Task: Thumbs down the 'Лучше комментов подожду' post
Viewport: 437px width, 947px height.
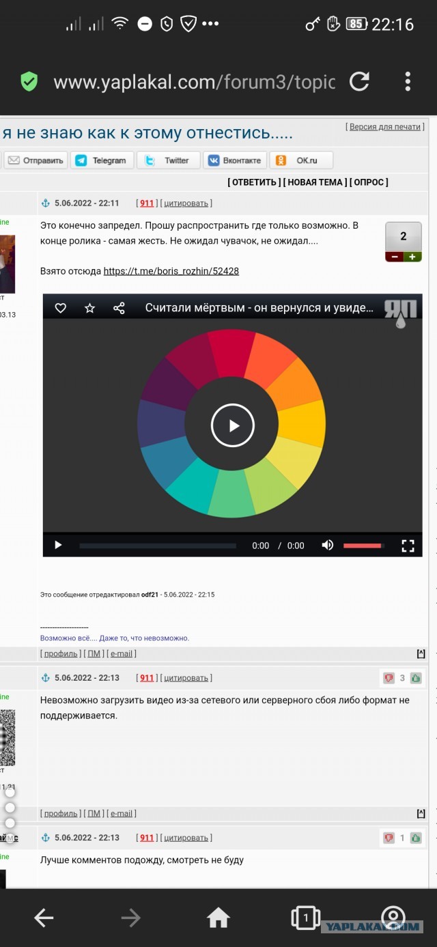Action: (389, 838)
